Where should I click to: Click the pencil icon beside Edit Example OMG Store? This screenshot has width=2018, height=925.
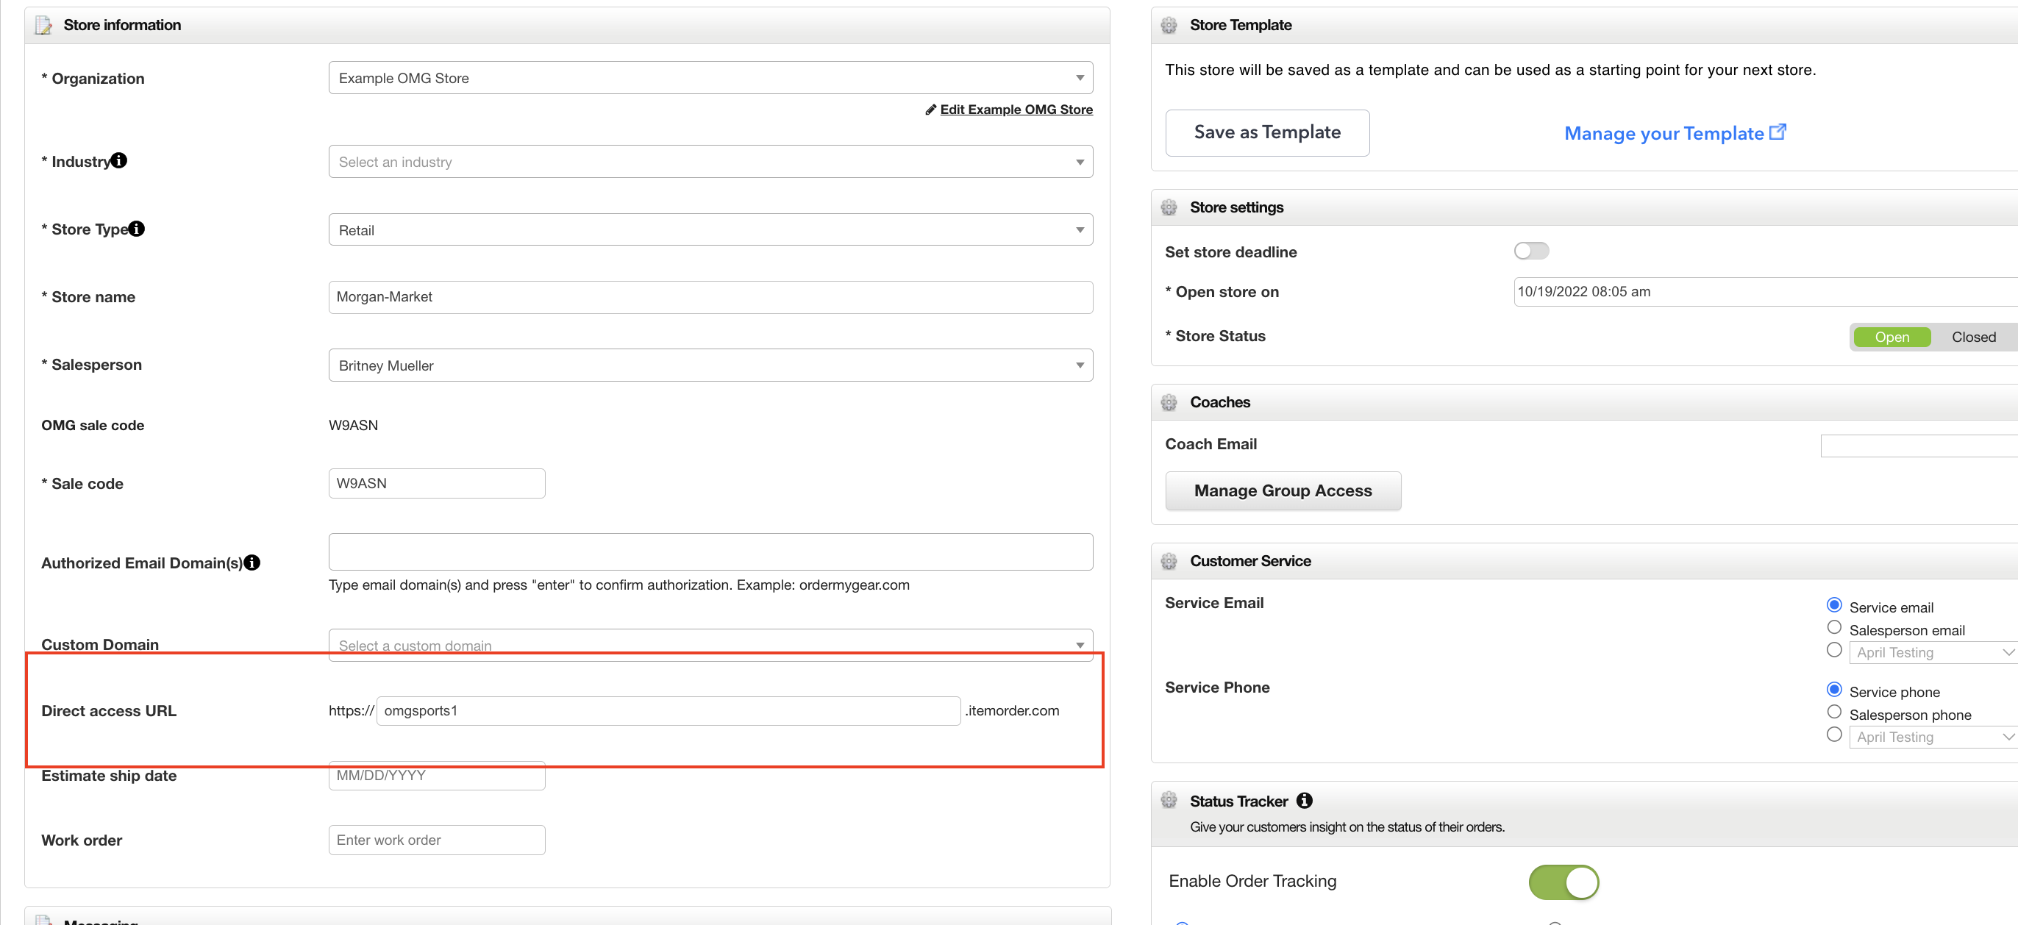pyautogui.click(x=930, y=110)
